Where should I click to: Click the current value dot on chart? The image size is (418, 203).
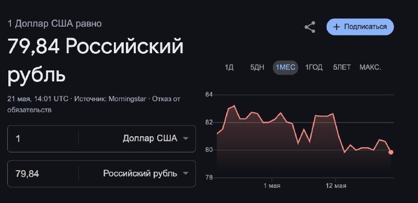coord(391,152)
